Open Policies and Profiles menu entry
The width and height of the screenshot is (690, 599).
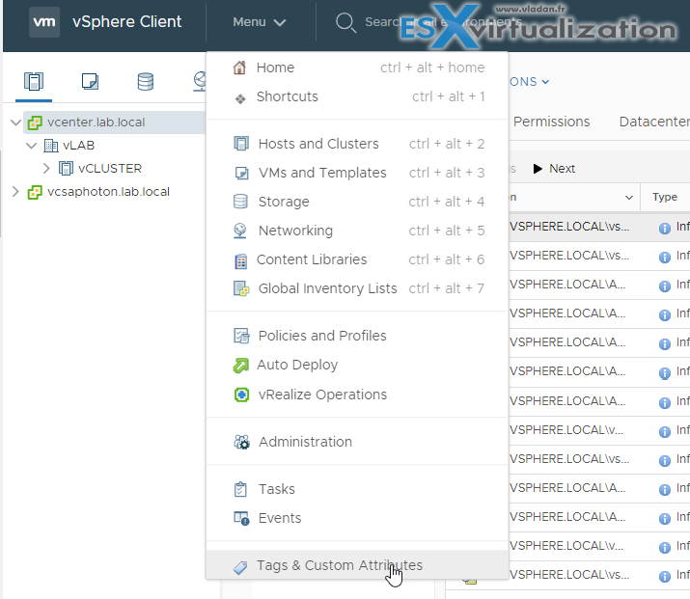coord(357,336)
